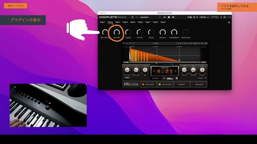
Task: Open the Komplete Kontrol browser icon
Action: [133, 17]
